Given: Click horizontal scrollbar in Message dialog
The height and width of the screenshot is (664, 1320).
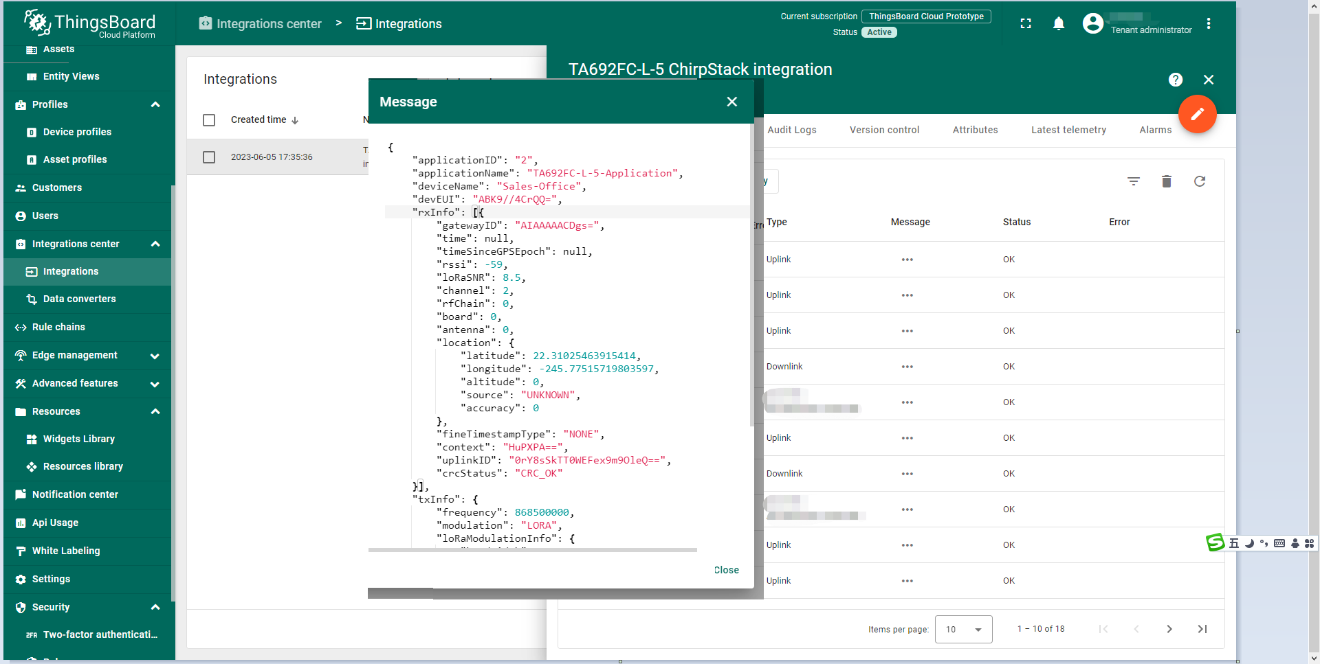Looking at the screenshot, I should pos(533,550).
